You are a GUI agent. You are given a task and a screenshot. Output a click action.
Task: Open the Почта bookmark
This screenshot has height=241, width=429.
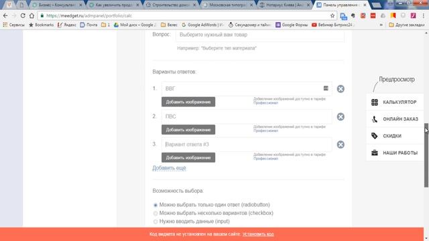coord(88,25)
